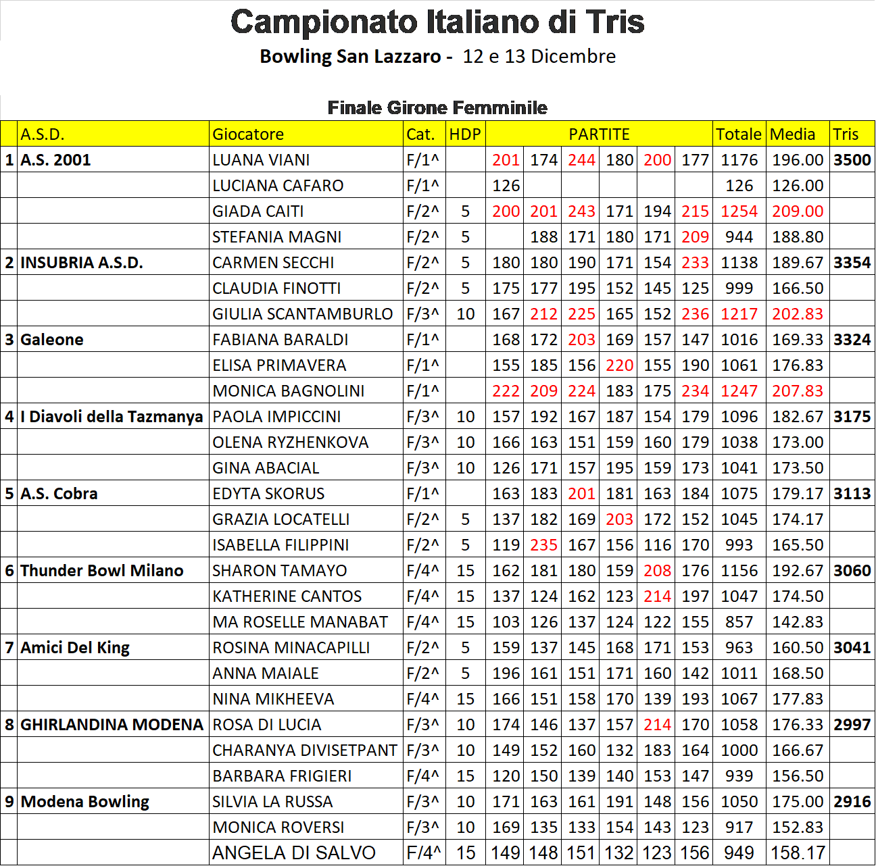Click Monica Bagnolini's media '207.83'
This screenshot has height=866, width=876.
pyautogui.click(x=798, y=390)
